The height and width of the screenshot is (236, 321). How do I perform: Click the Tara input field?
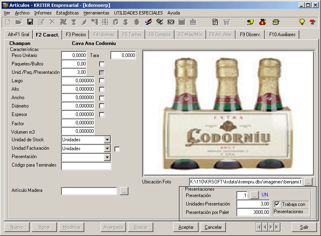(123, 55)
